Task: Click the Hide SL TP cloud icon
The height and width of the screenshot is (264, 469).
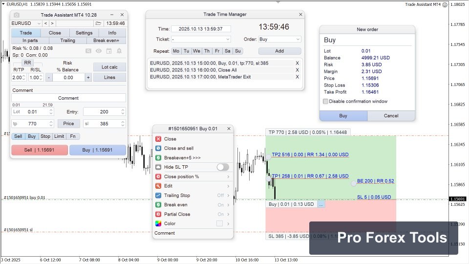Action: (x=158, y=167)
